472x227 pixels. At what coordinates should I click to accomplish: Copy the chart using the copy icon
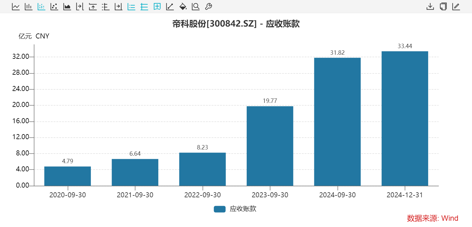pos(443,7)
